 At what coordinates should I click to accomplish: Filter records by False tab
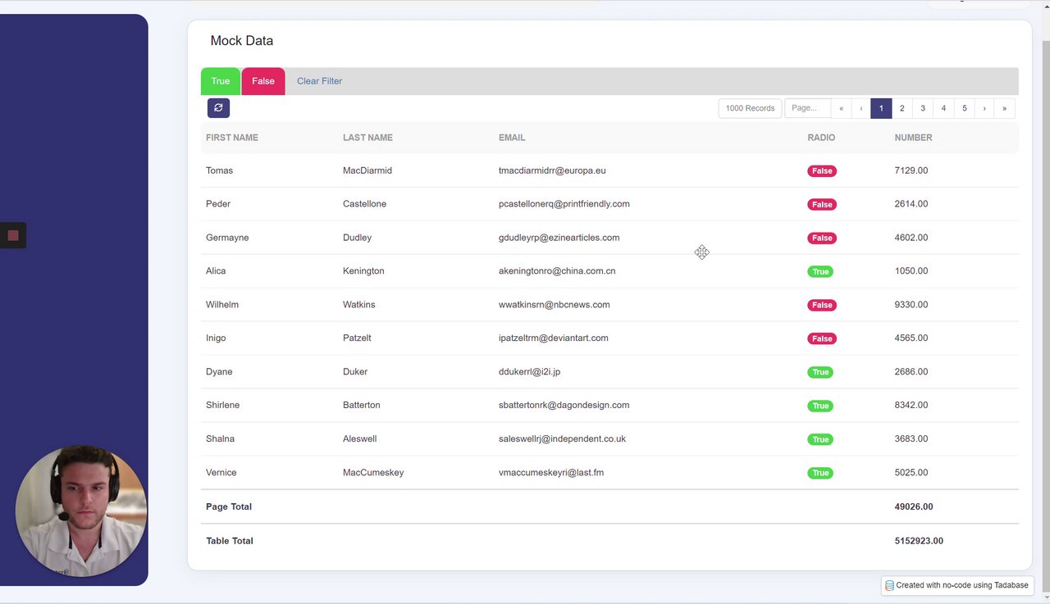point(263,81)
